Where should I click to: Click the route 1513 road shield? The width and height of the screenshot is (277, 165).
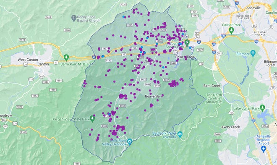[22, 40]
